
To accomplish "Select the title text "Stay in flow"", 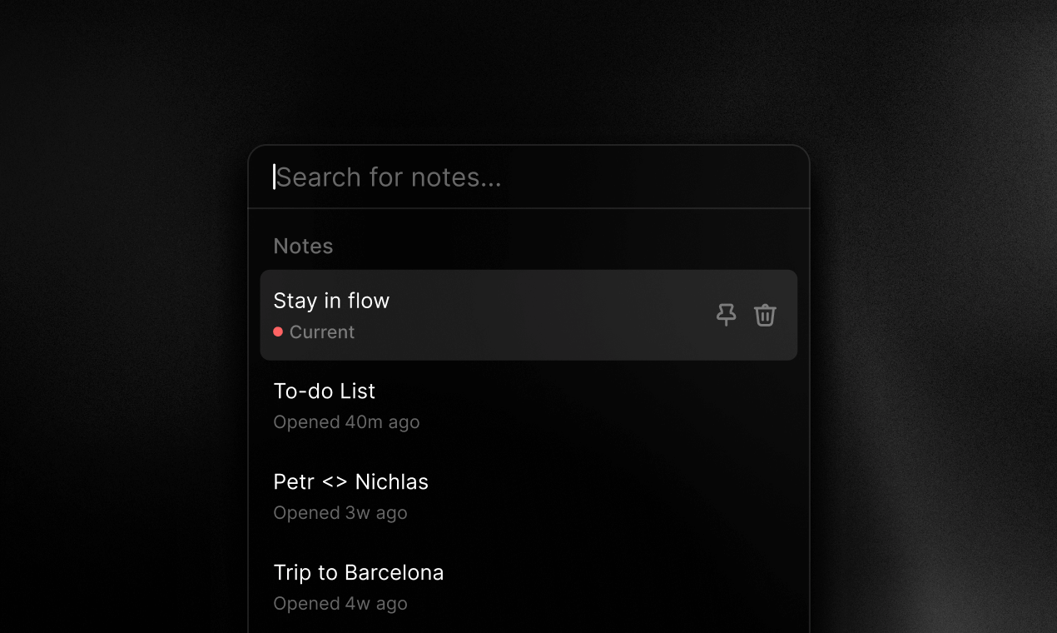I will (x=331, y=300).
